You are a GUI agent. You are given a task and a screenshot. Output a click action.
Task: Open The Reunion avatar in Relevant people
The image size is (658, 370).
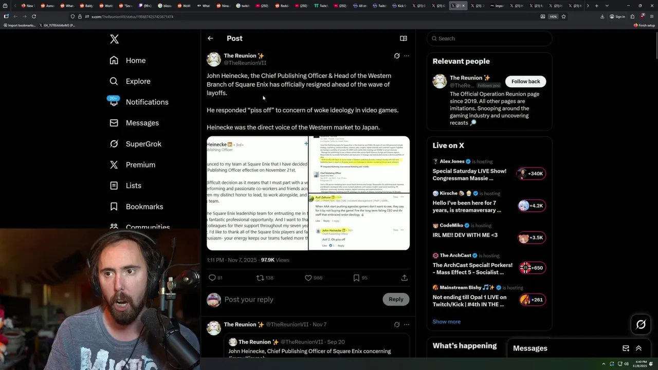click(440, 81)
